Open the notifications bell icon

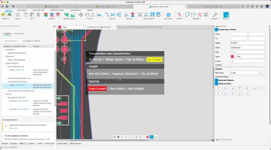tap(257, 7)
